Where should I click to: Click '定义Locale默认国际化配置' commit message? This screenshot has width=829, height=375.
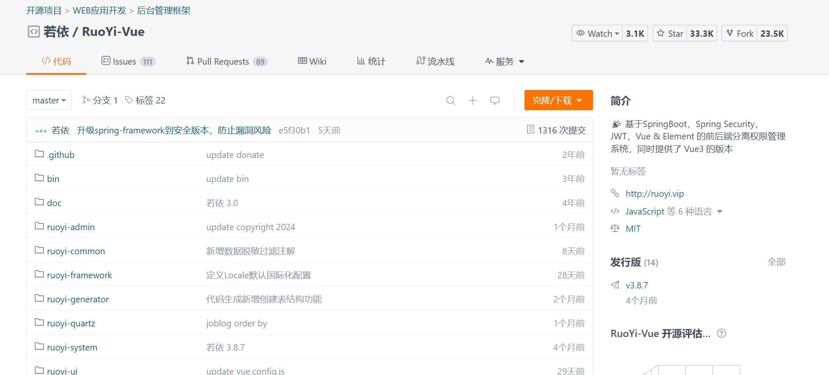258,275
